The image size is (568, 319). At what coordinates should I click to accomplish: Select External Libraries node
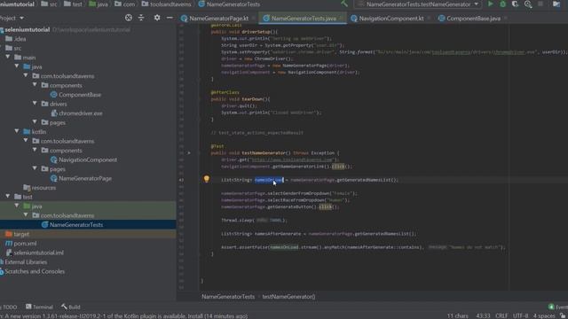coord(26,262)
